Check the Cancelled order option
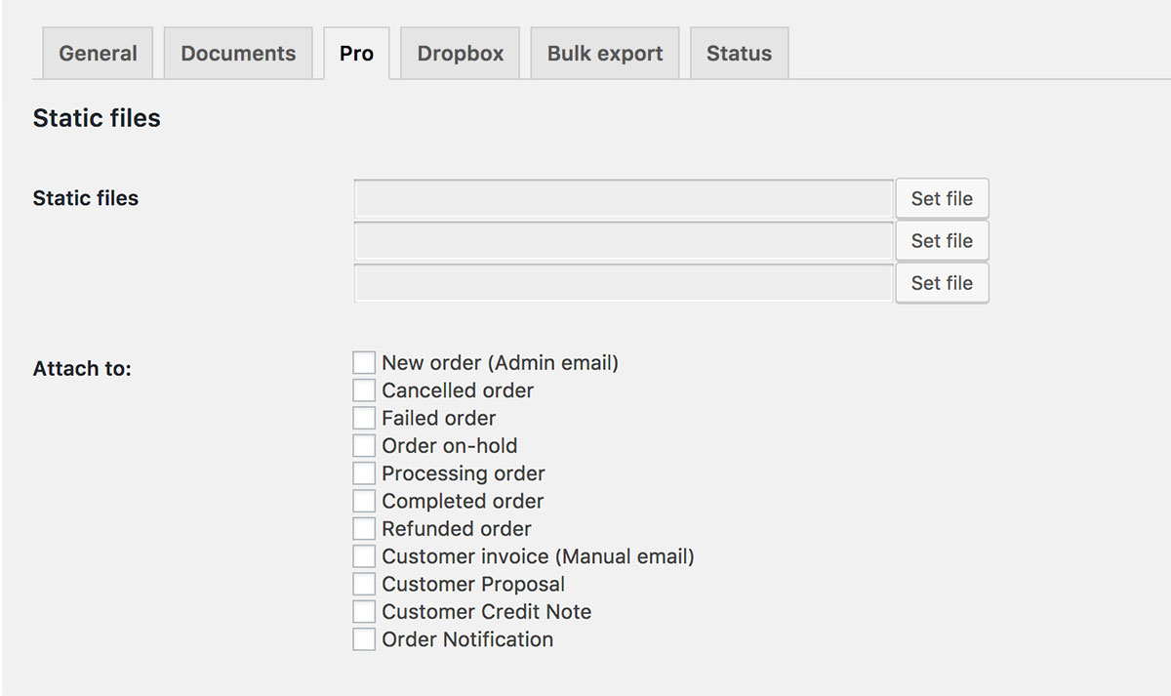 pyautogui.click(x=364, y=390)
